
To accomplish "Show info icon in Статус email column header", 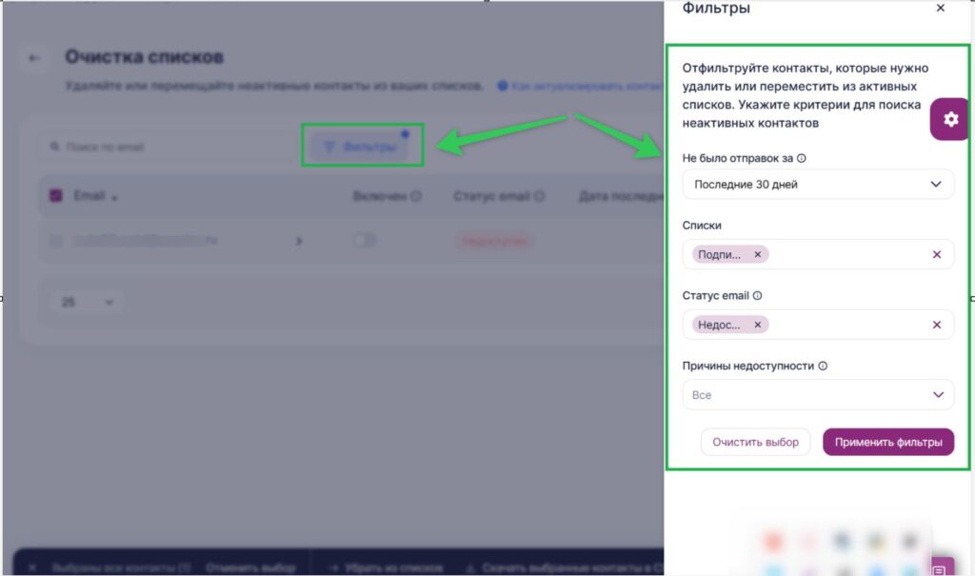I will tap(539, 196).
